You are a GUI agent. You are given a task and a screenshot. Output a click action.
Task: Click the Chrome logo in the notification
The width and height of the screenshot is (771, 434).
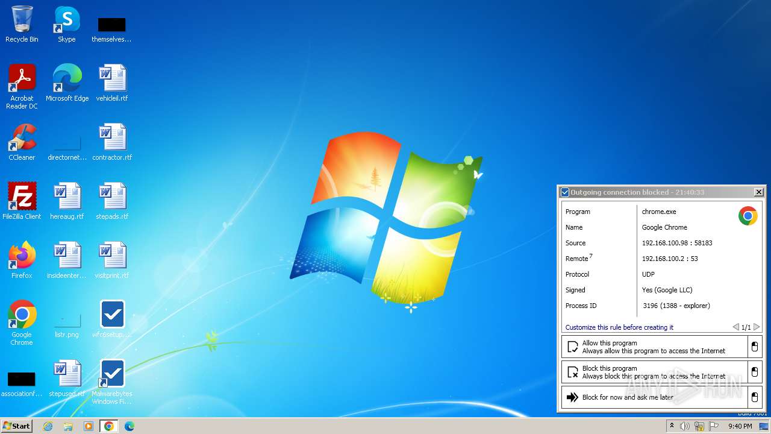pos(748,216)
